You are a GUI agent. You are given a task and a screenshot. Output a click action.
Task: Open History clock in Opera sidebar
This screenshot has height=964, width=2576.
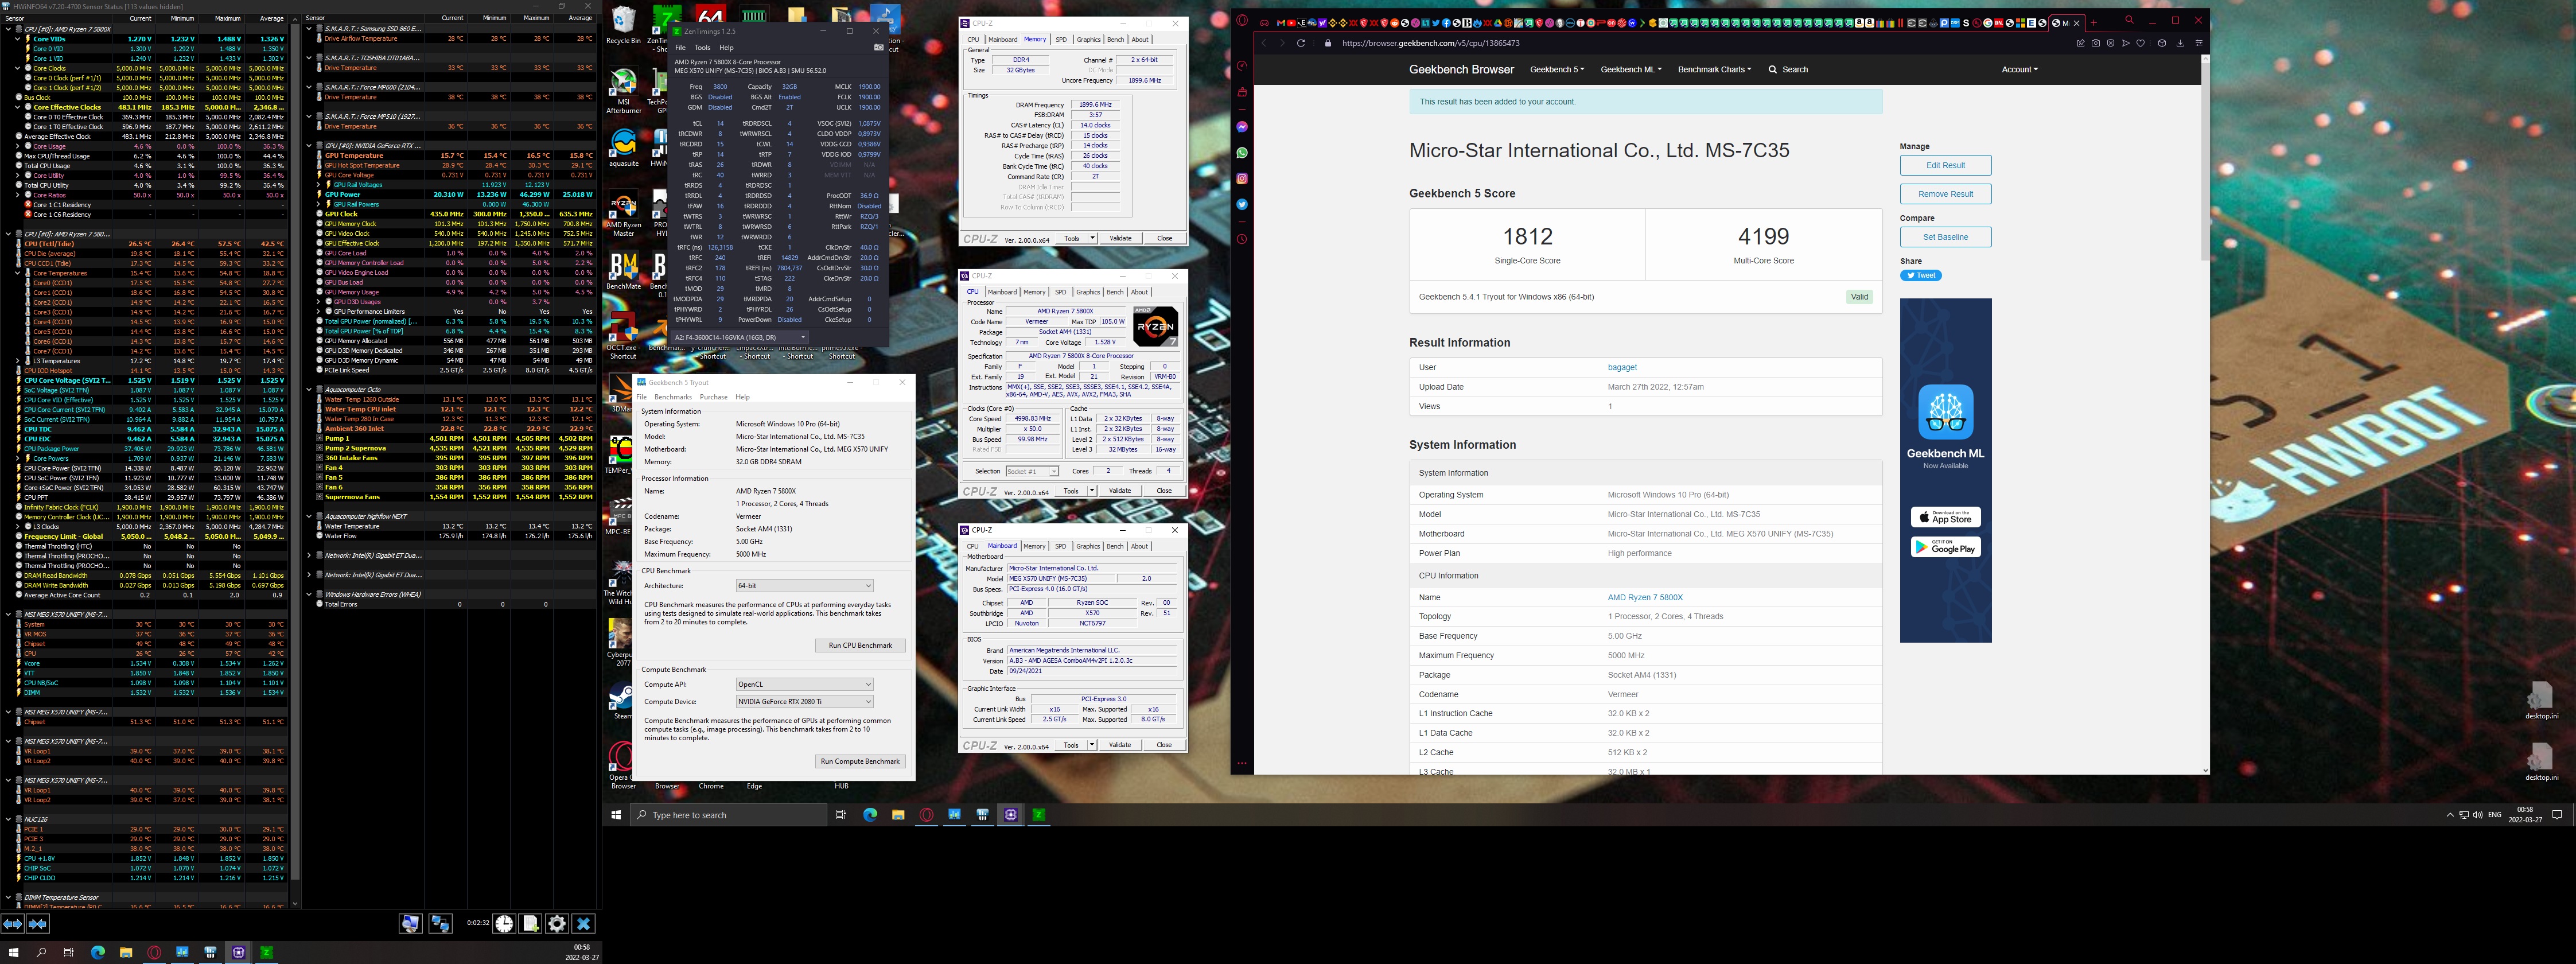click(1242, 239)
